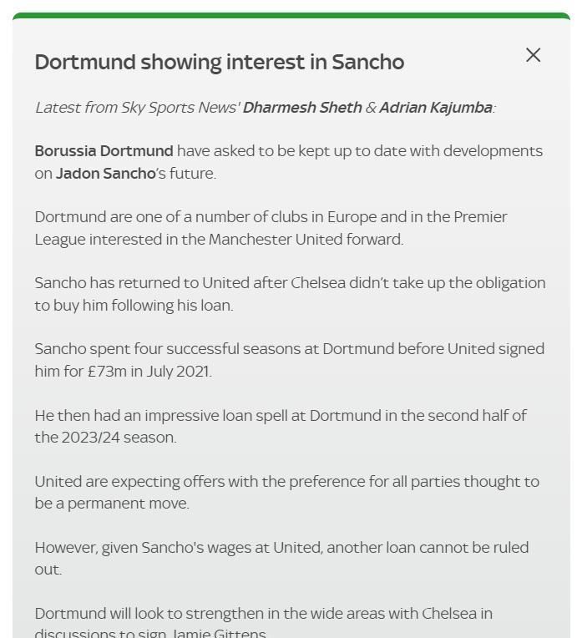Click the bold Borussia Dortmund text
This screenshot has height=638, width=577.
tap(104, 151)
